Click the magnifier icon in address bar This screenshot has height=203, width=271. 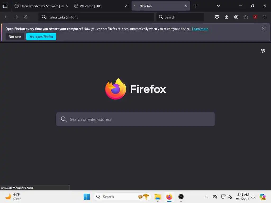point(44,17)
